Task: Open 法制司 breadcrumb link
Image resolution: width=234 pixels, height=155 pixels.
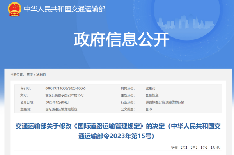Action: coord(41,74)
